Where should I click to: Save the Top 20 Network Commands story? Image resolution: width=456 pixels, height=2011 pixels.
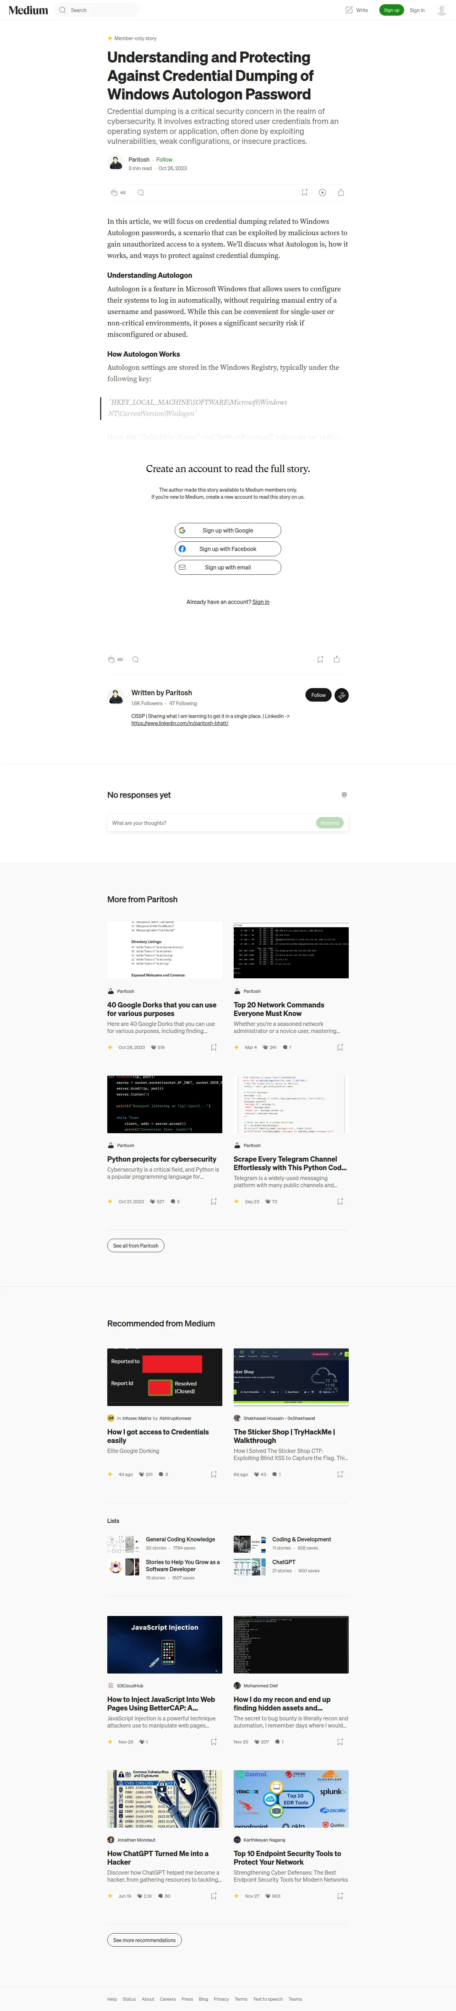341,1047
